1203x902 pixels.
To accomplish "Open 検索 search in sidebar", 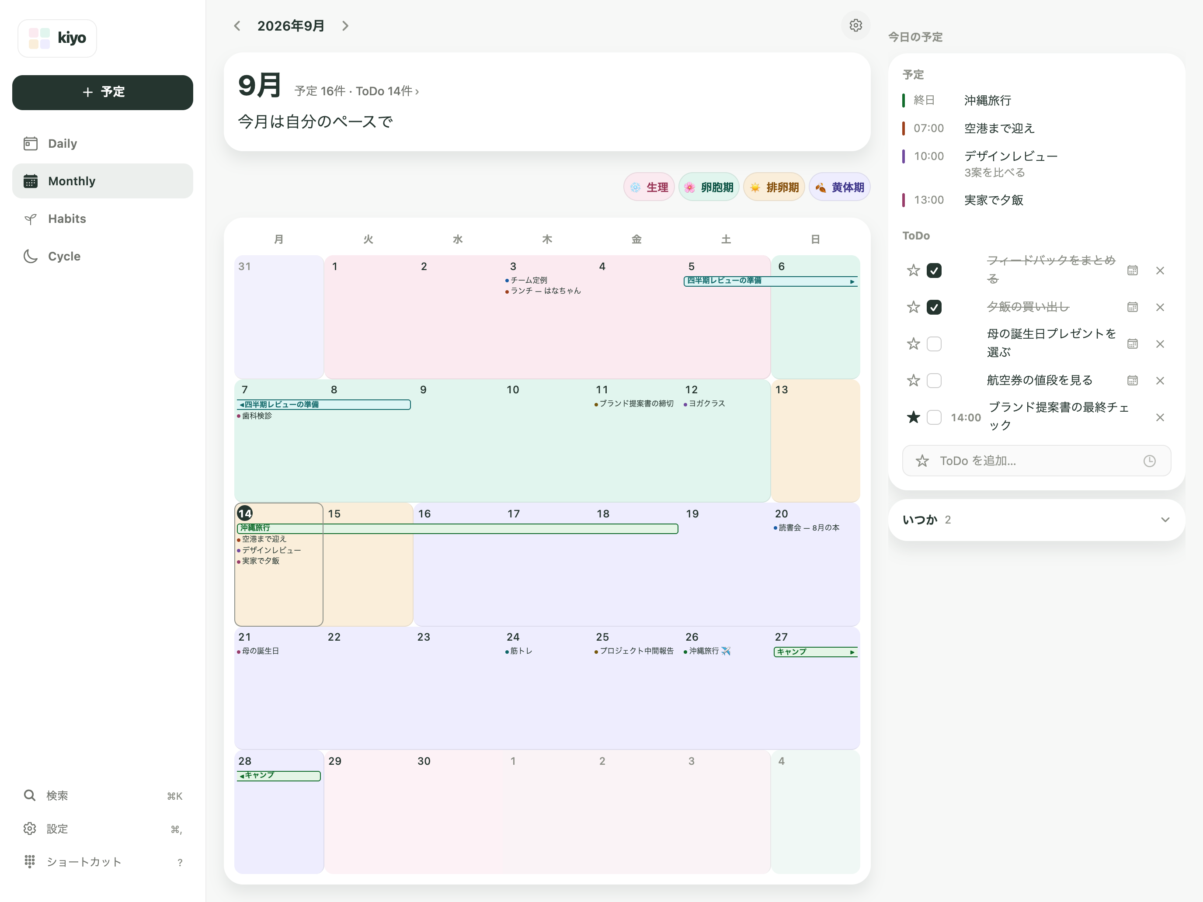I will pyautogui.click(x=103, y=795).
